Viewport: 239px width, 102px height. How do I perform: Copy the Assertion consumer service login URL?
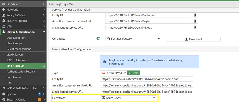coord(195,21)
